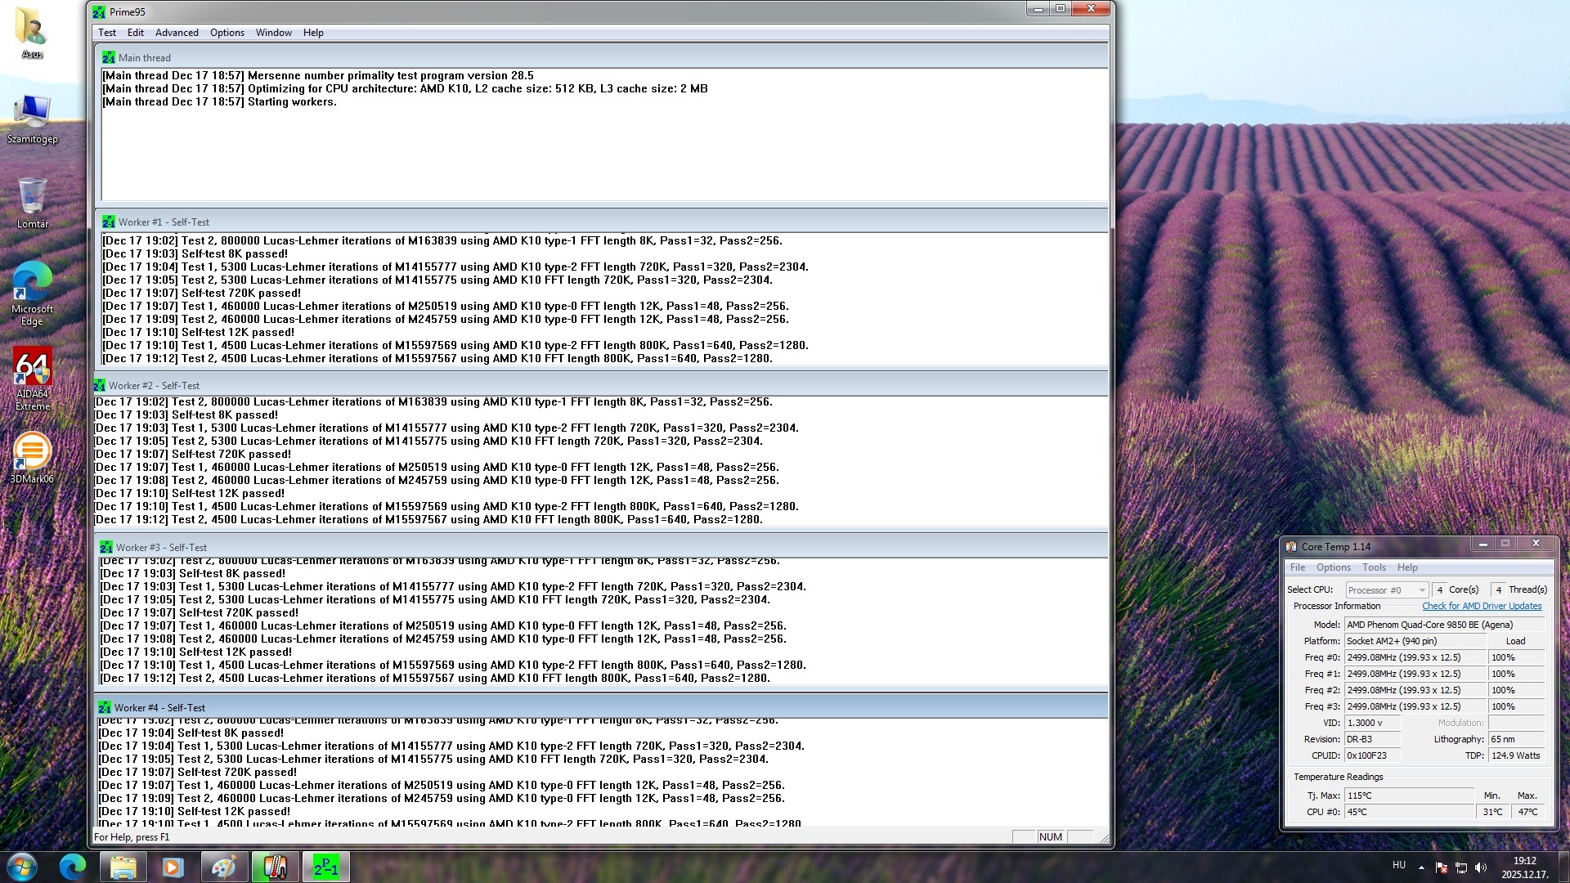Click Check for AMD Driver Updates link
The width and height of the screenshot is (1570, 883).
pos(1481,606)
